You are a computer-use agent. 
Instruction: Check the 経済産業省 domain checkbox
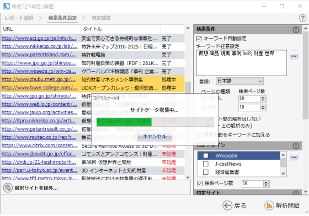click(x=205, y=172)
